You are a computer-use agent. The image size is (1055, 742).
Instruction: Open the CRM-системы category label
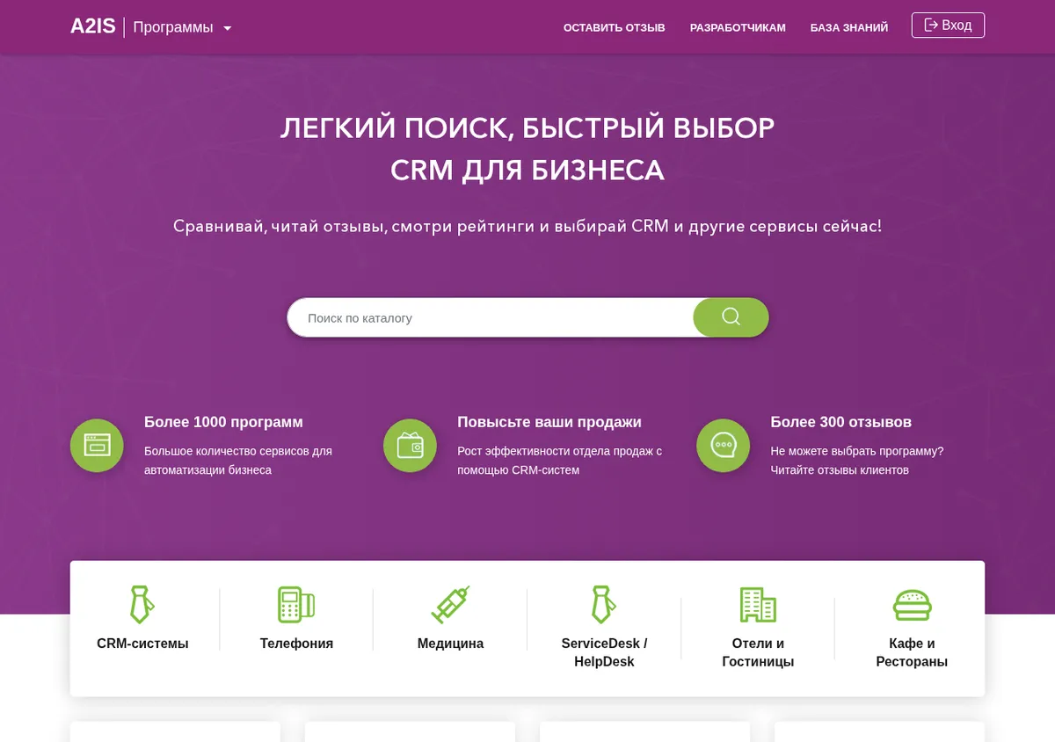coord(142,644)
